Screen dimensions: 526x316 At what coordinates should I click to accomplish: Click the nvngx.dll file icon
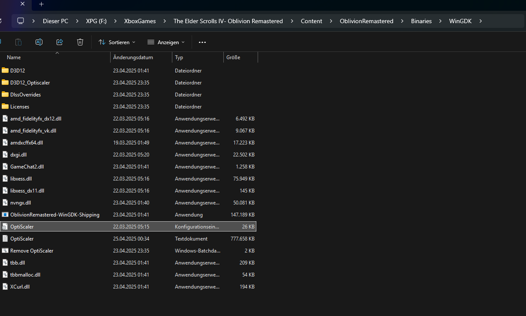pyautogui.click(x=5, y=202)
